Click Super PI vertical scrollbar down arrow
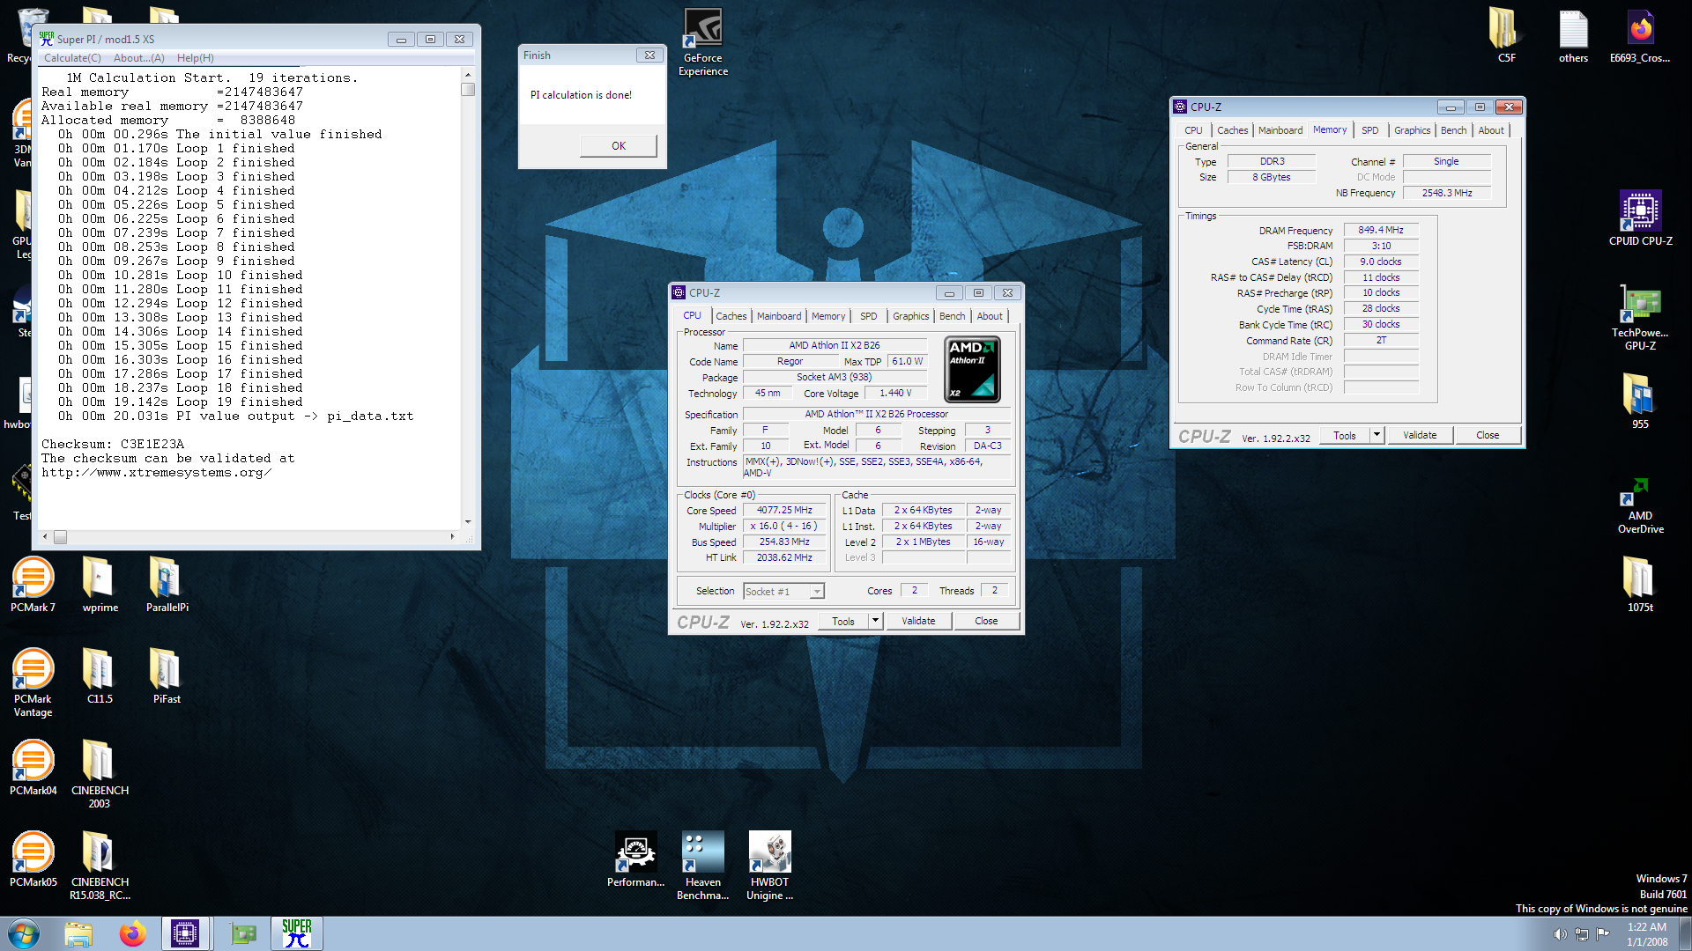The image size is (1692, 951). [x=468, y=521]
